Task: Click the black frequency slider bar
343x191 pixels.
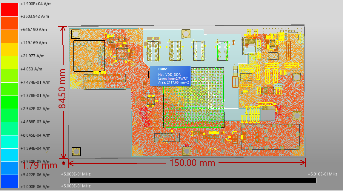Action: (193, 180)
